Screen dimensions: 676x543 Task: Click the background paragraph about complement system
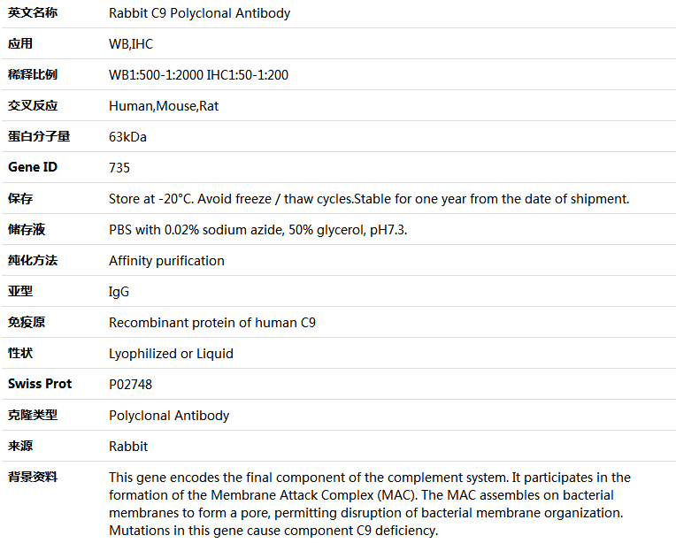(x=370, y=504)
